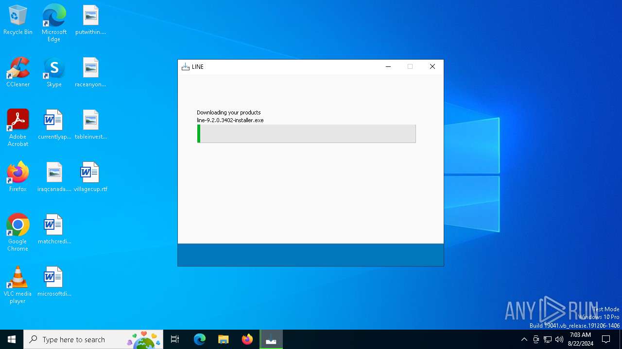The width and height of the screenshot is (622, 349).
Task: Open Task View in taskbar
Action: coord(175,339)
